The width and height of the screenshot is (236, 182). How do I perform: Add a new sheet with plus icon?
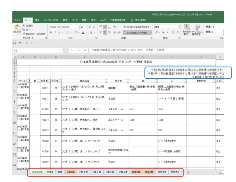pyautogui.click(x=189, y=172)
